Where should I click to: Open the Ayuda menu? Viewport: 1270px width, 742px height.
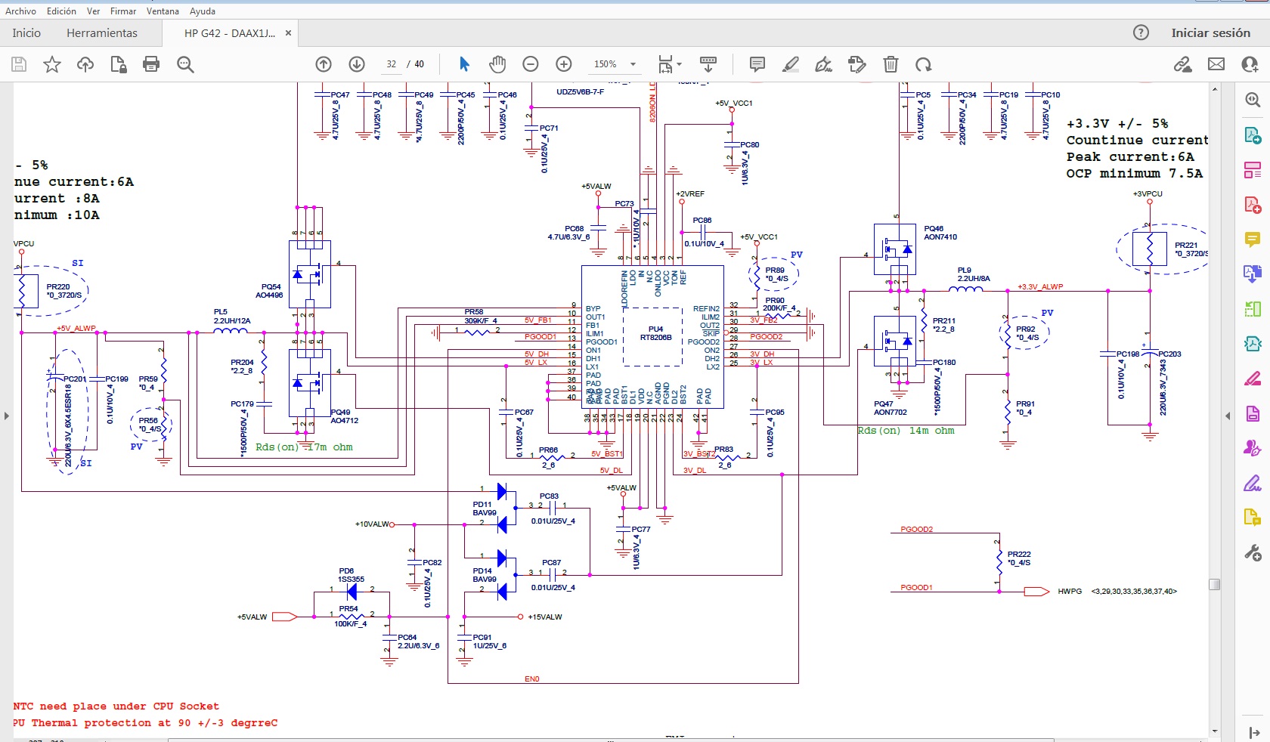point(203,11)
